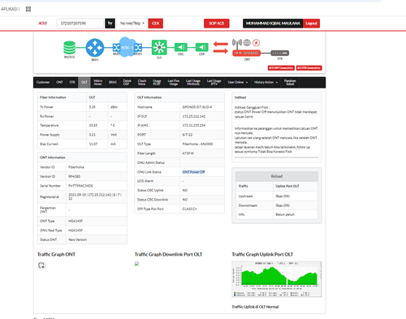Open the Debit OSP tab

[x=127, y=82]
